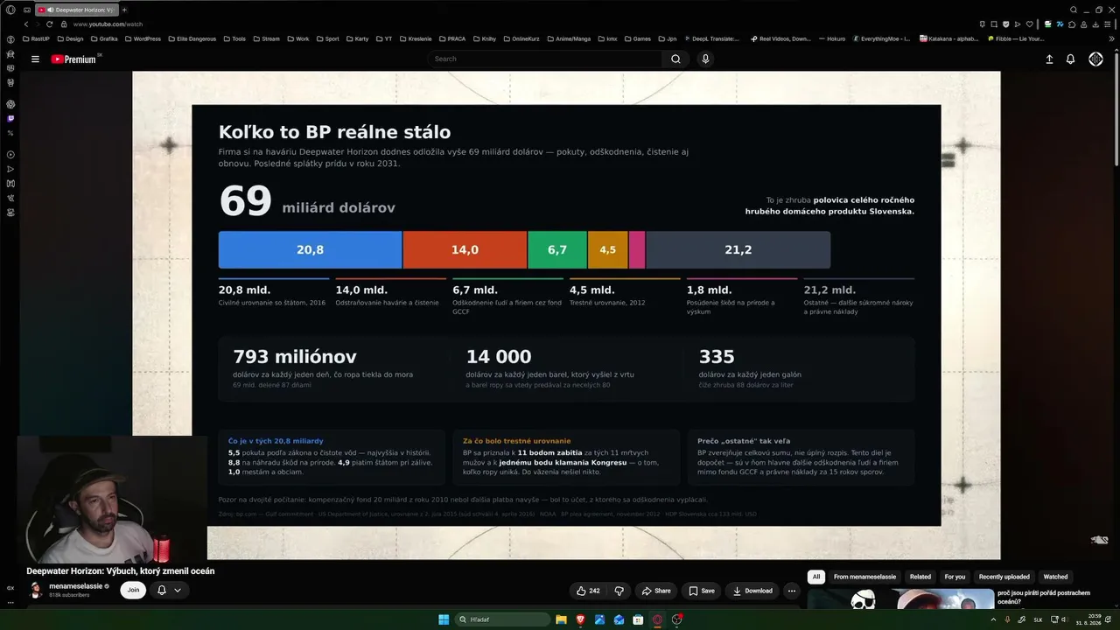Select the From menameselassie filter chip
The width and height of the screenshot is (1120, 630).
866,577
